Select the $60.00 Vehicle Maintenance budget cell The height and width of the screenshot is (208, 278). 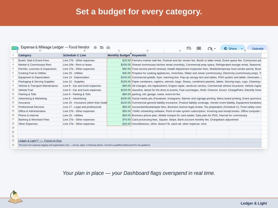[x=119, y=86]
